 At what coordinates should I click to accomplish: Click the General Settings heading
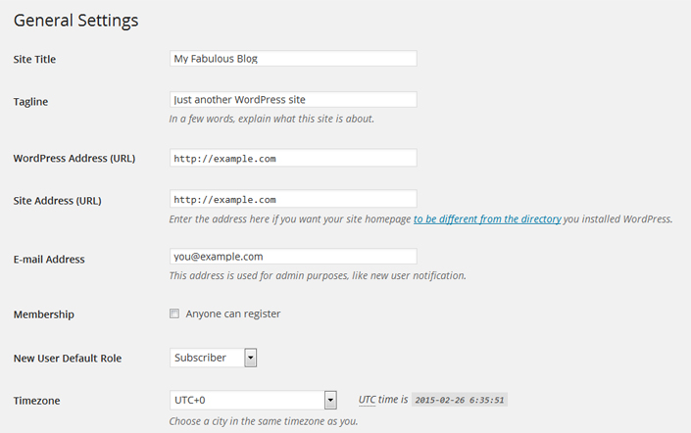tap(75, 20)
